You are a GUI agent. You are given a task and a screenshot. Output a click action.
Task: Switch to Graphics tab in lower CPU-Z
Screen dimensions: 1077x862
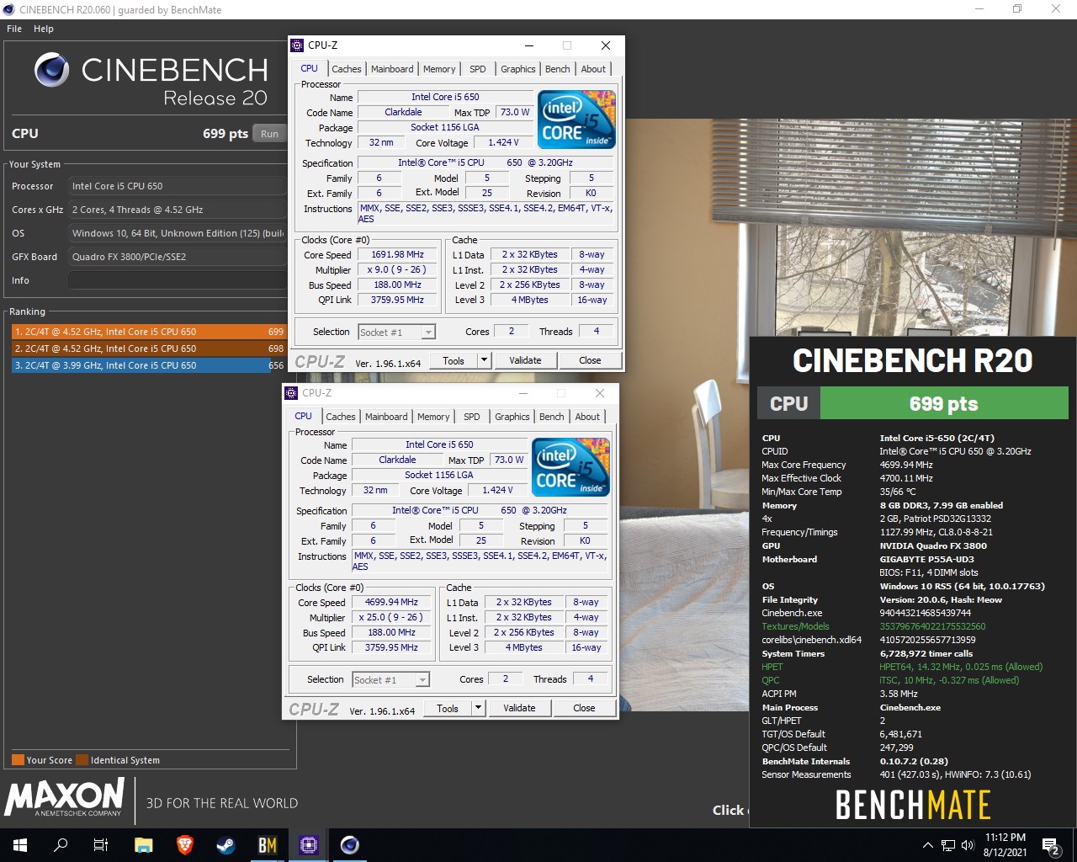[x=512, y=417]
